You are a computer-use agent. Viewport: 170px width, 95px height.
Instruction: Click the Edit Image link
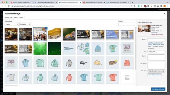(154, 33)
